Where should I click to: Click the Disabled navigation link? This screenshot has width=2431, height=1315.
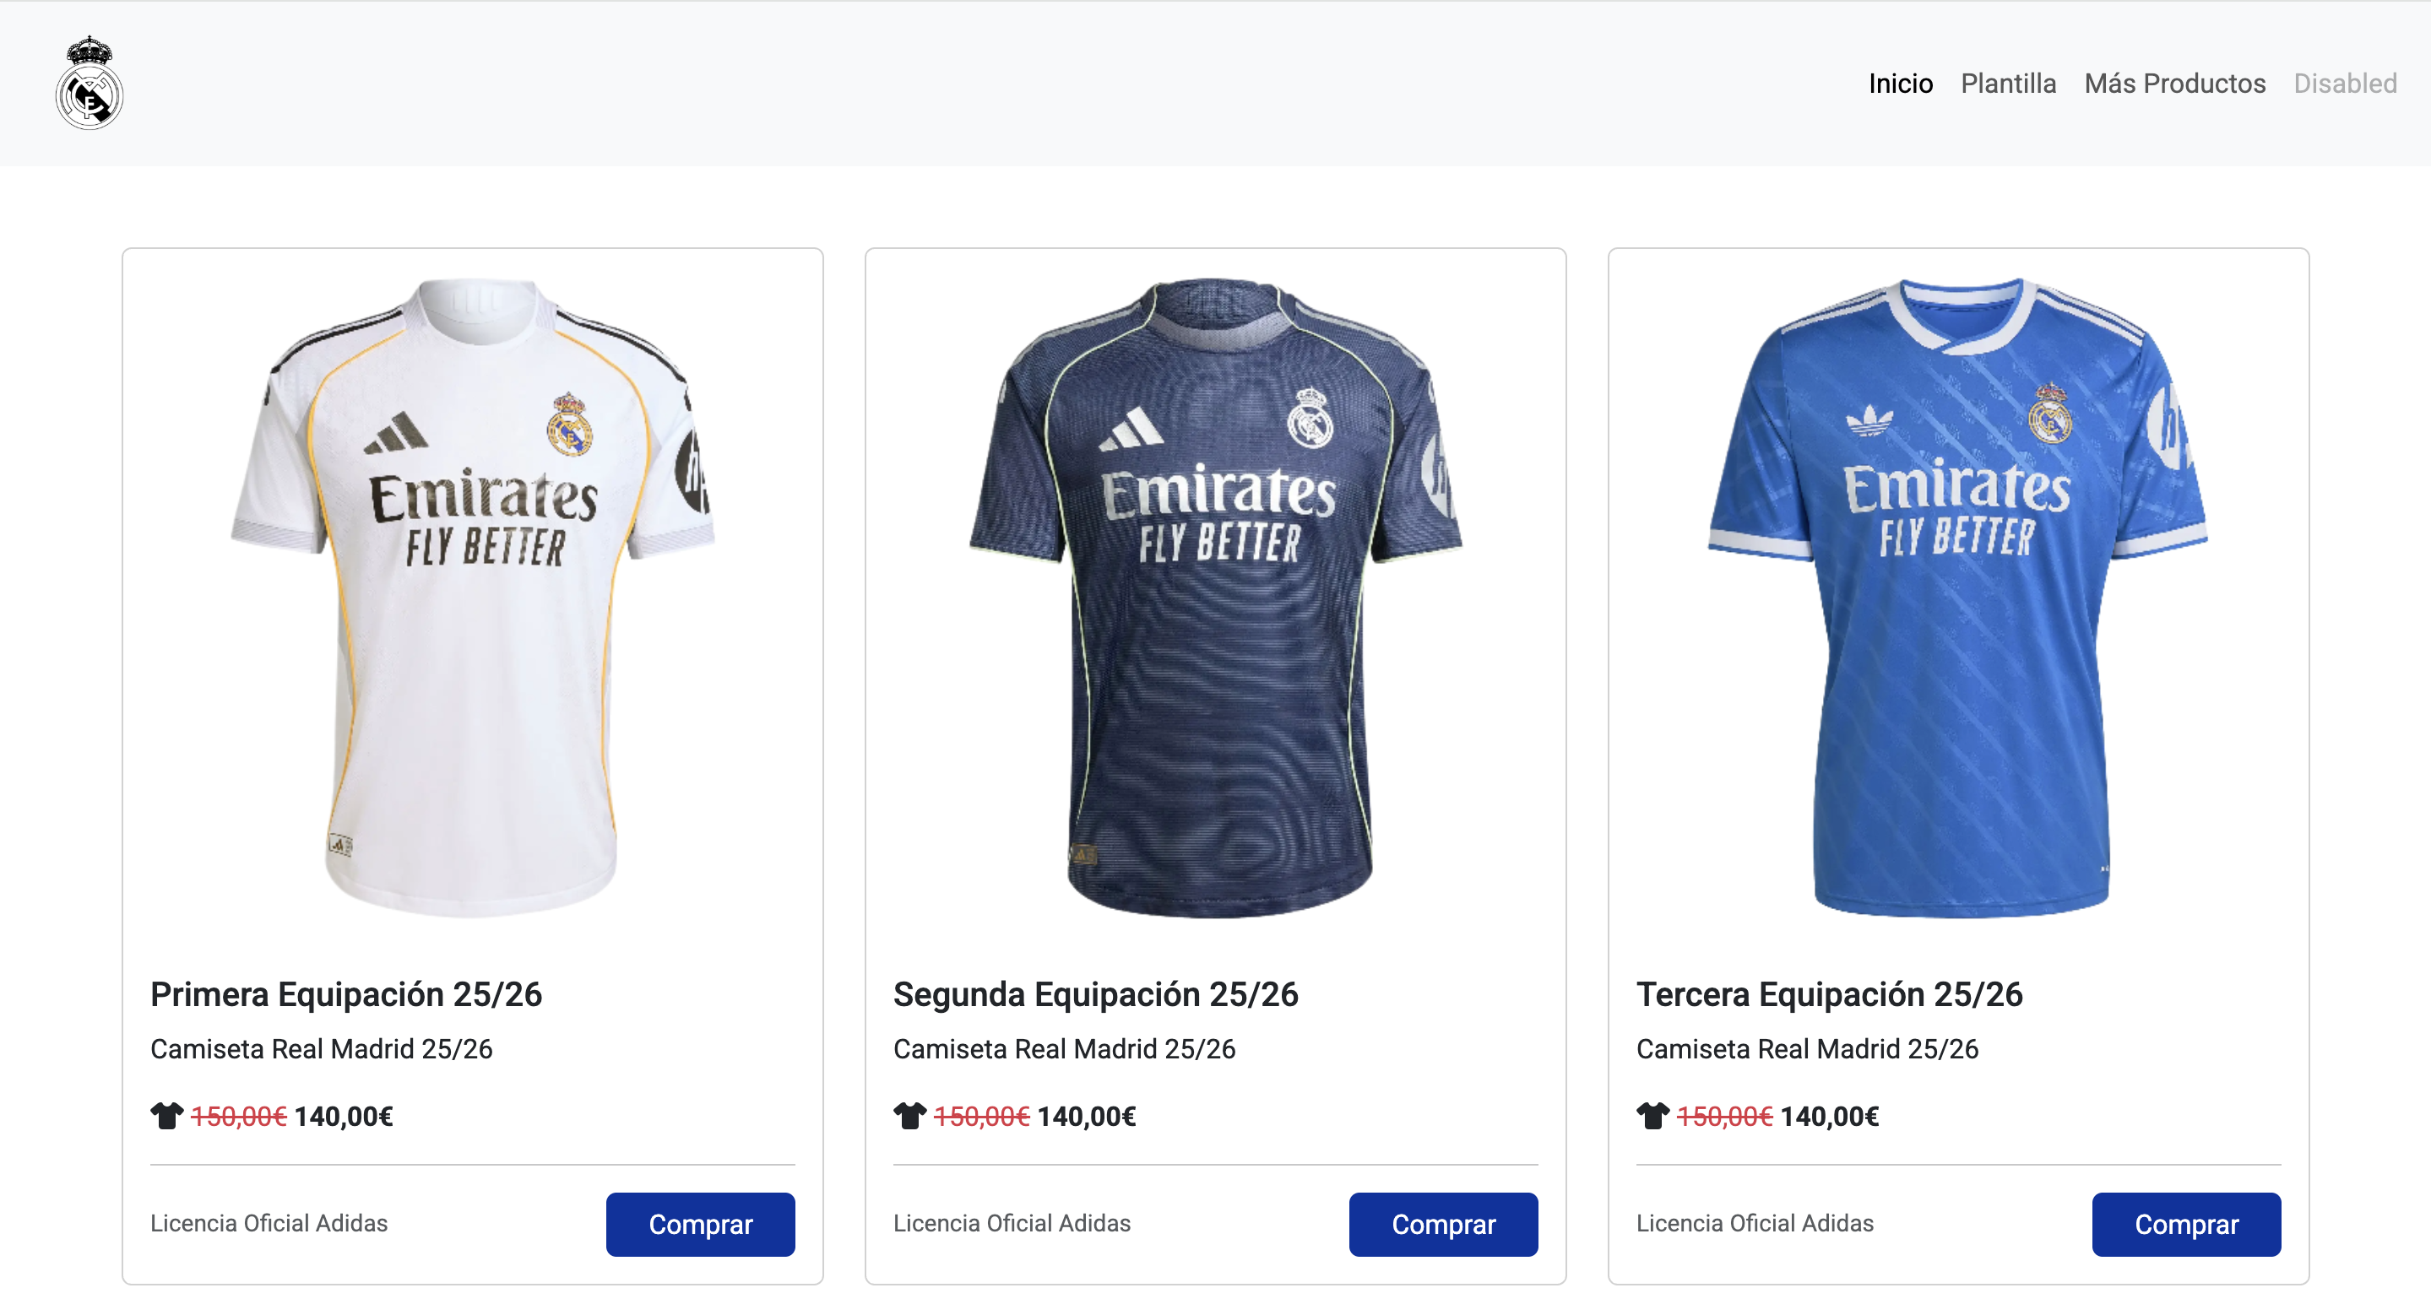(x=2346, y=83)
